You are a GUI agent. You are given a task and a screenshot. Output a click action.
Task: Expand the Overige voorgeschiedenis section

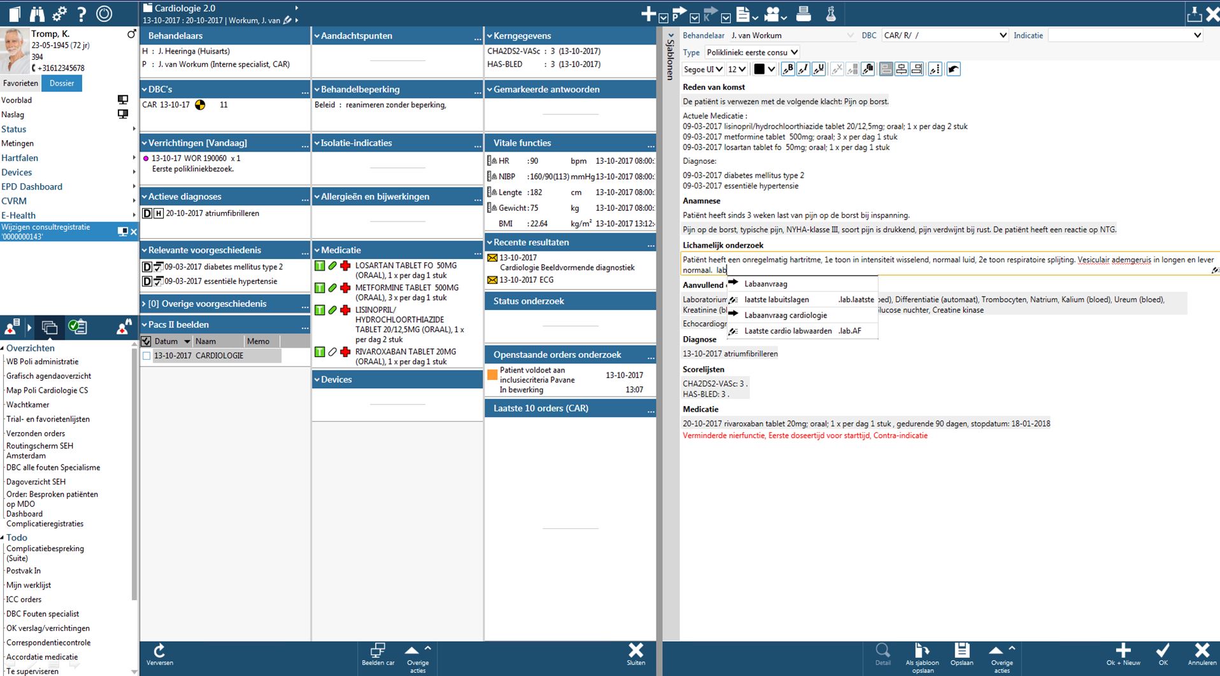tap(144, 304)
